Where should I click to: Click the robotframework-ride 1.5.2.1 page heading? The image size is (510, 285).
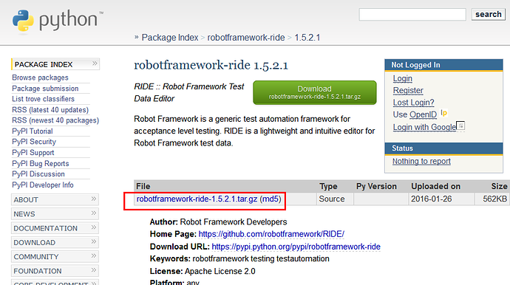click(x=211, y=65)
